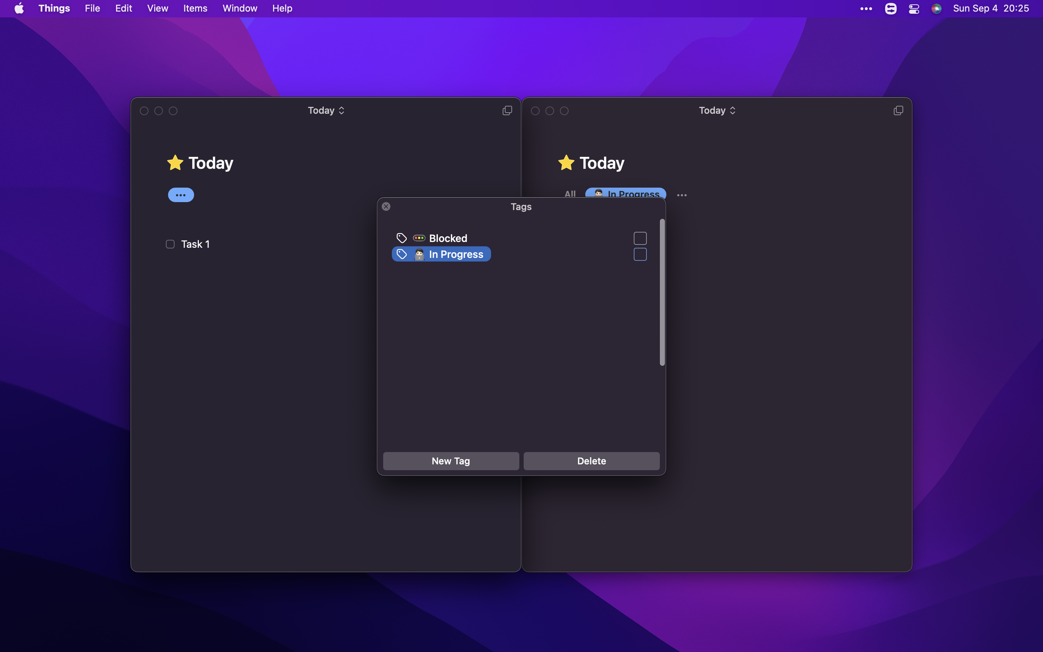Open the File menu
This screenshot has width=1043, height=652.
(x=92, y=8)
